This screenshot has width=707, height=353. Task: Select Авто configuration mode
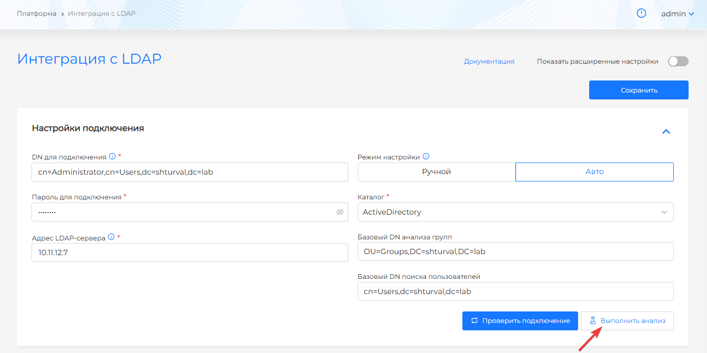[x=594, y=172]
